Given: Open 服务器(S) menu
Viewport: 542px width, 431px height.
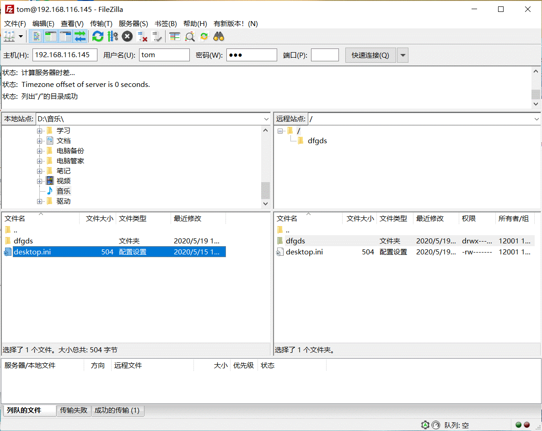Looking at the screenshot, I should pyautogui.click(x=134, y=23).
